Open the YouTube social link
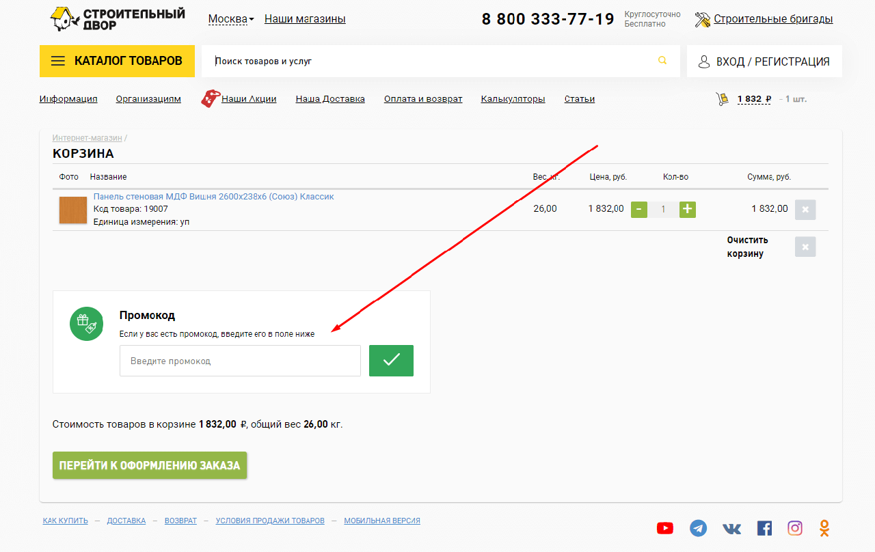Image resolution: width=875 pixels, height=552 pixels. coord(664,528)
